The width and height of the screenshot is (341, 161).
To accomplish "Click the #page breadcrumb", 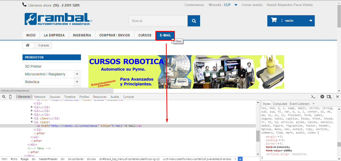I will tap(24, 159).
